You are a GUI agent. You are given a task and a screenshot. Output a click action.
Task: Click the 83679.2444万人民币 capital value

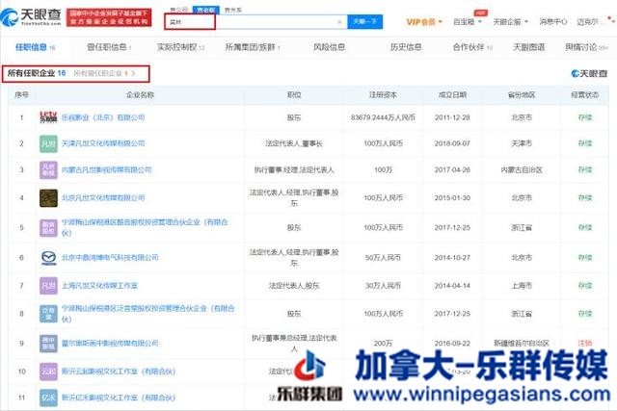pyautogui.click(x=383, y=117)
